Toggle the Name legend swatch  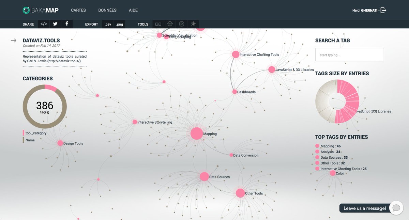coord(24,140)
